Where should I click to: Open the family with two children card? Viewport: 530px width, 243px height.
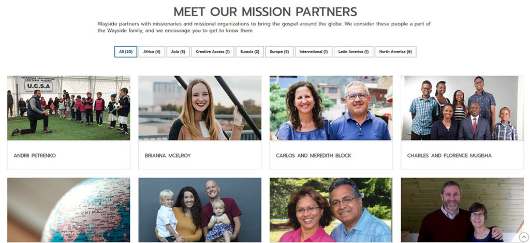tap(200, 210)
